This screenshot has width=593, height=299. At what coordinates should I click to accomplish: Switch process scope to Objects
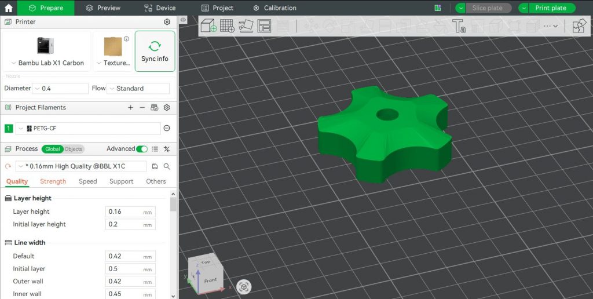(x=74, y=149)
